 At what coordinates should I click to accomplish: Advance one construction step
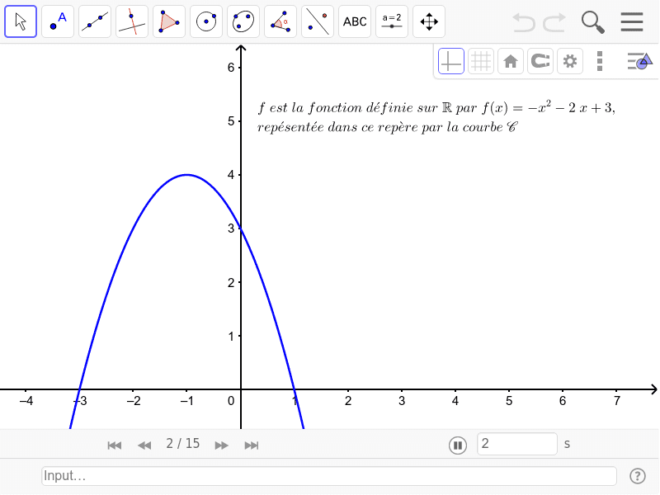pyautogui.click(x=221, y=445)
